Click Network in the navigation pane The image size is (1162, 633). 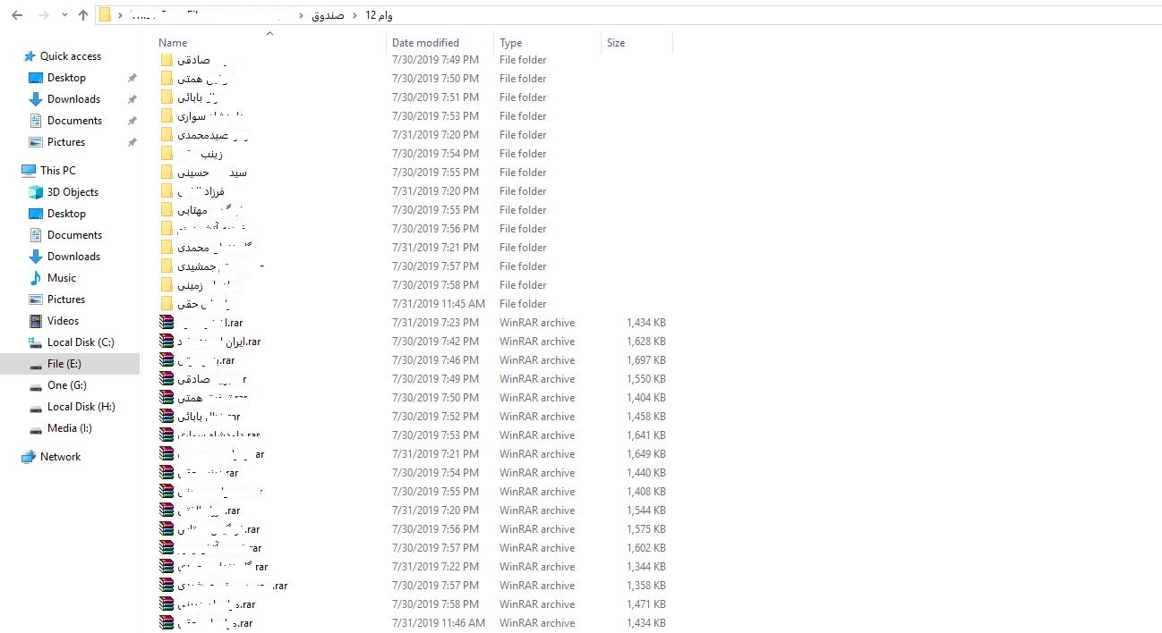coord(60,457)
